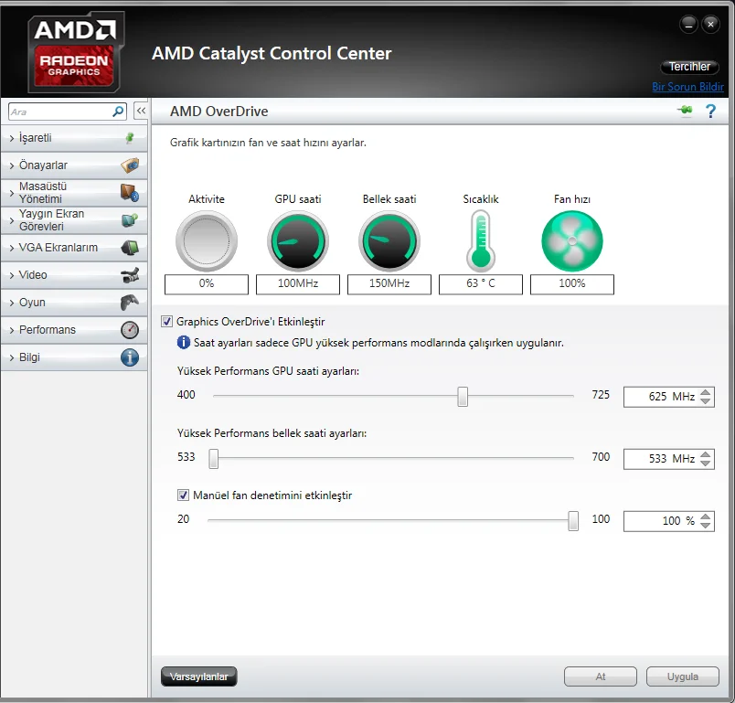The image size is (735, 703).
Task: Click the VGA Ekranlarım display icon
Action: [x=130, y=248]
